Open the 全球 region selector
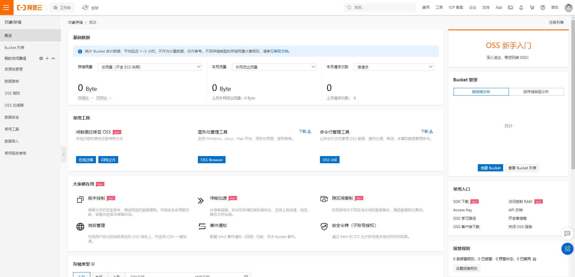Image resolution: width=575 pixels, height=277 pixels. (x=90, y=8)
